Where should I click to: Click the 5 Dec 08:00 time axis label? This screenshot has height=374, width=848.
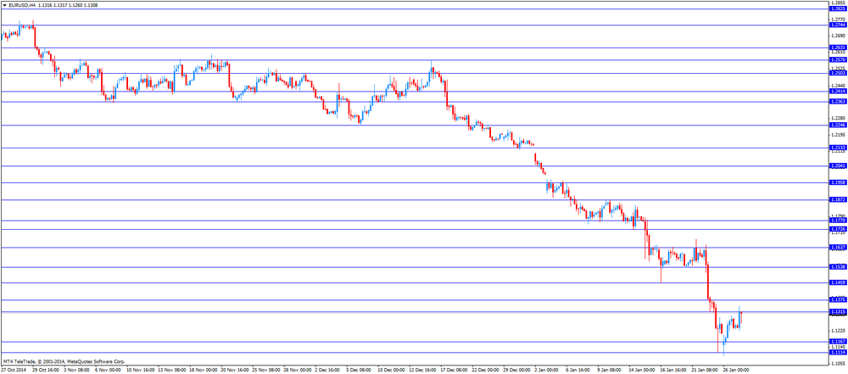point(358,371)
